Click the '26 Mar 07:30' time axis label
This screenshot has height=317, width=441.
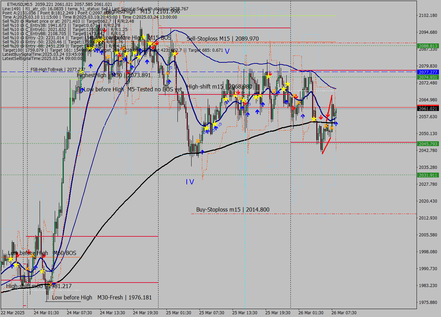(x=344, y=313)
